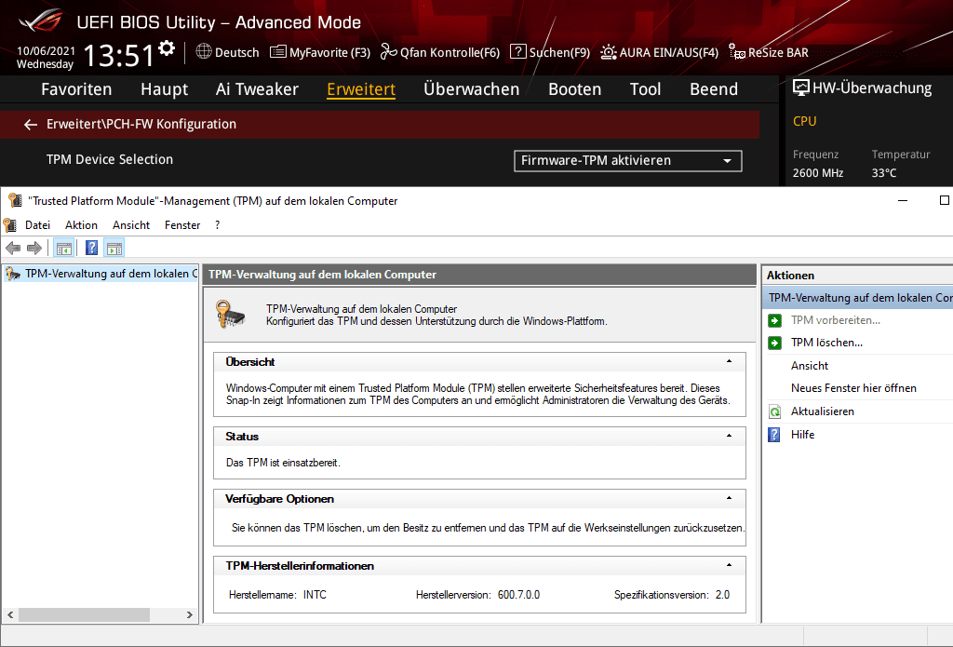Toggle the console tree pane toolbar icon
Viewport: 953px width, 647px height.
click(x=64, y=249)
